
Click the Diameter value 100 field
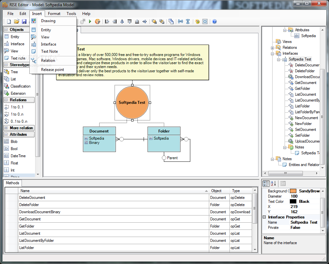coord(305,196)
